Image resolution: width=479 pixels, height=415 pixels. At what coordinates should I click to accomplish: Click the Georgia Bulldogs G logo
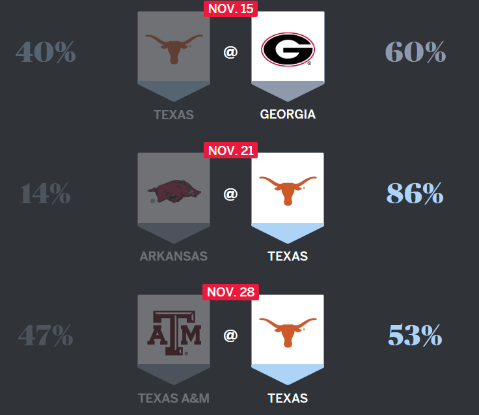288,50
